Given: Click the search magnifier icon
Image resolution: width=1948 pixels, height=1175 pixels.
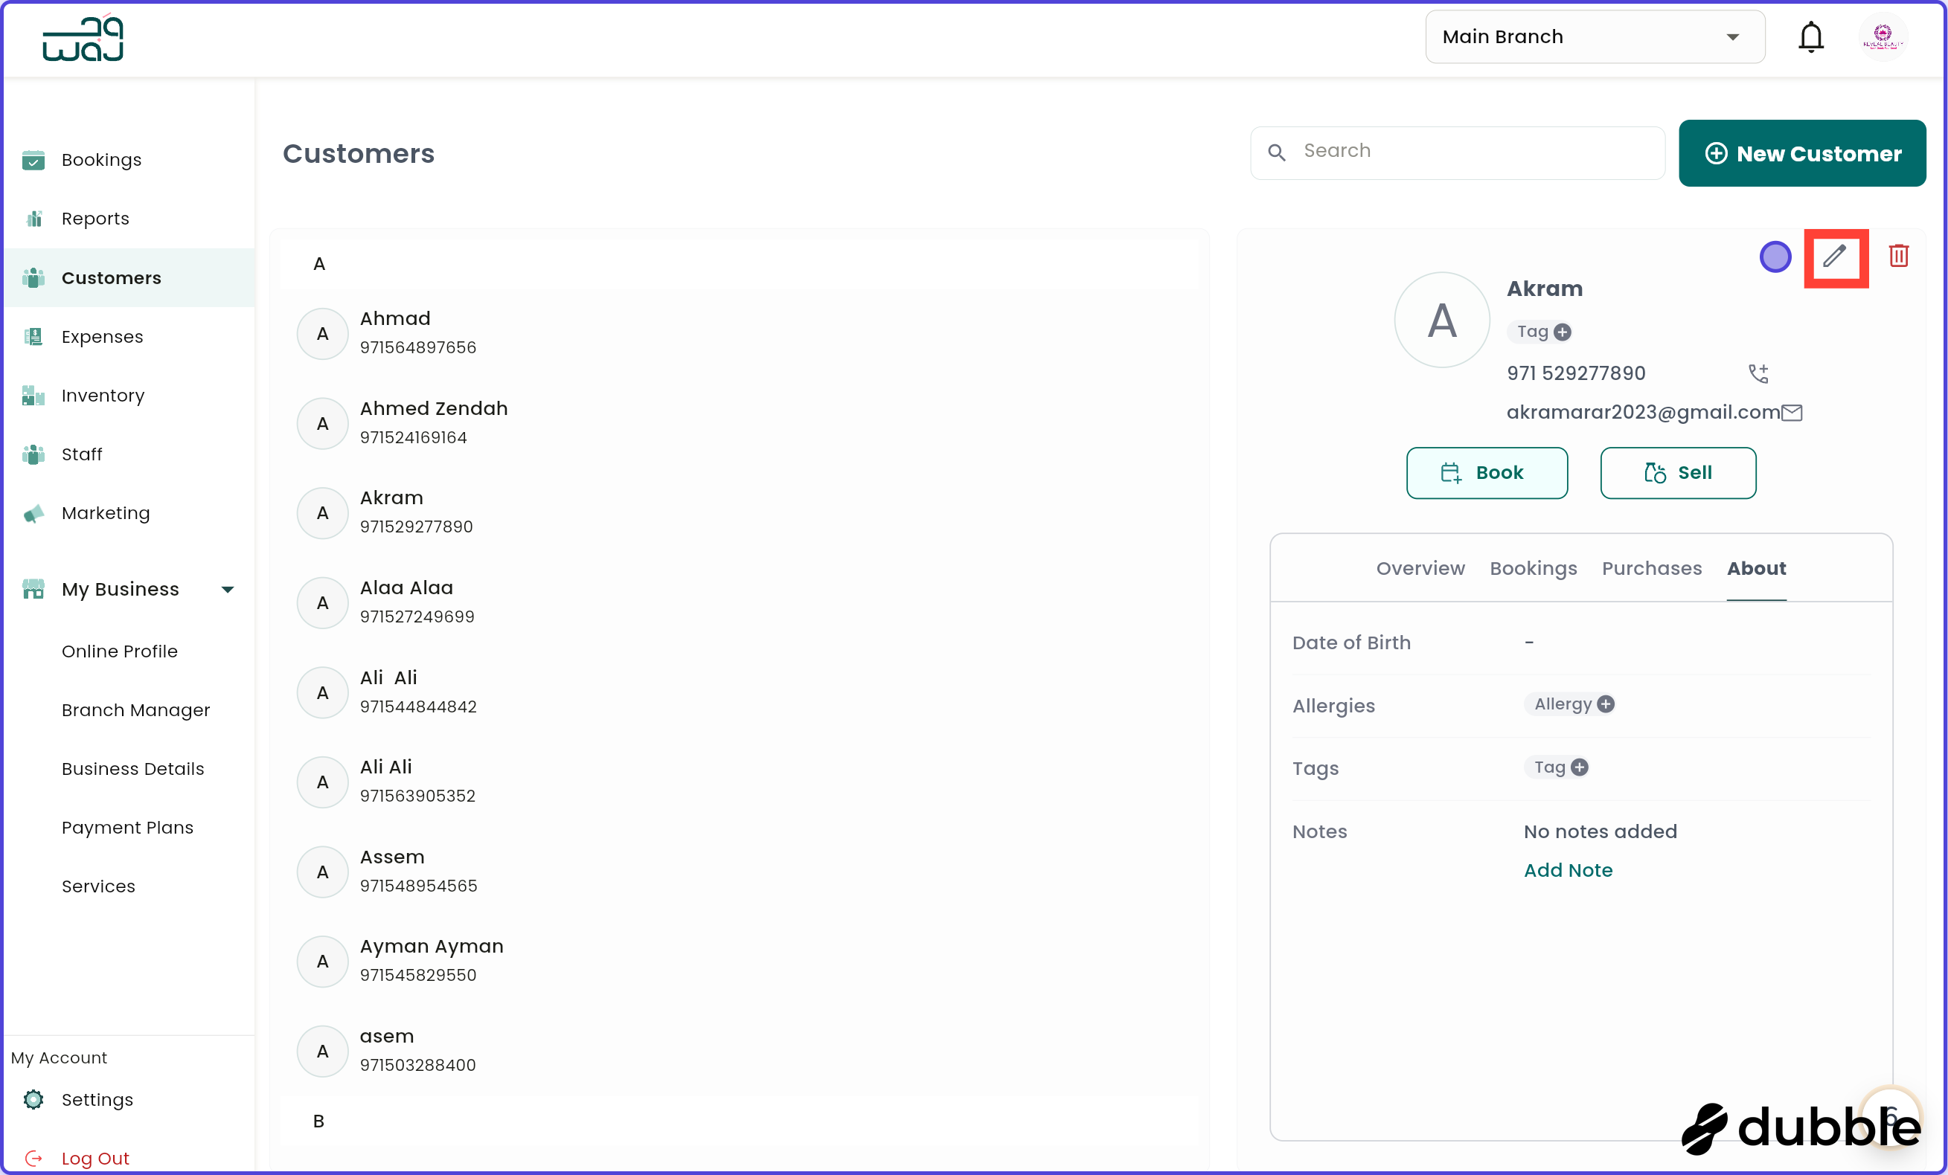Looking at the screenshot, I should click(1278, 152).
